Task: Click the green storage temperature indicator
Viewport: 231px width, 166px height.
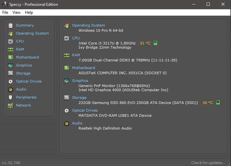Action: point(218,103)
